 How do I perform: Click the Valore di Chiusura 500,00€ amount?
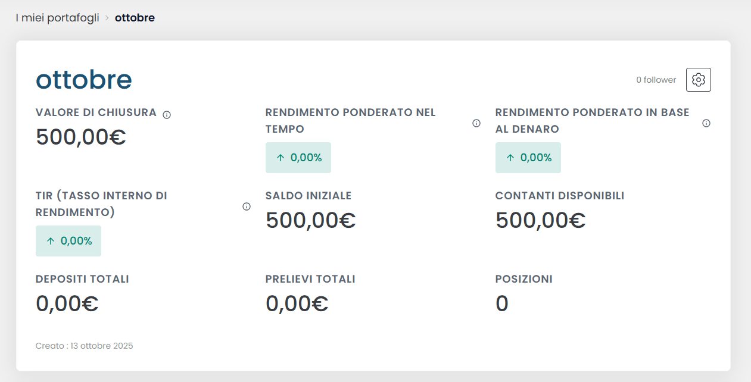(x=81, y=137)
